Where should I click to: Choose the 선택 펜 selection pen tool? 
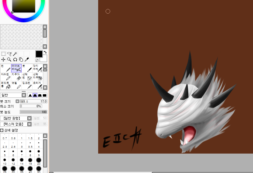[x=27, y=77]
